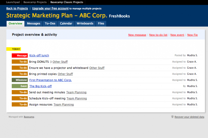Click the 'Project overview & activity' heading
The width and height of the screenshot is (208, 138).
click(x=34, y=34)
